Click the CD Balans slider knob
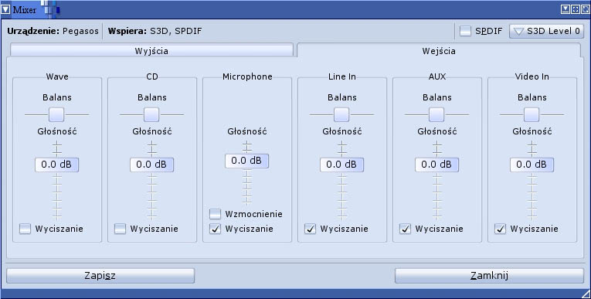 151,114
